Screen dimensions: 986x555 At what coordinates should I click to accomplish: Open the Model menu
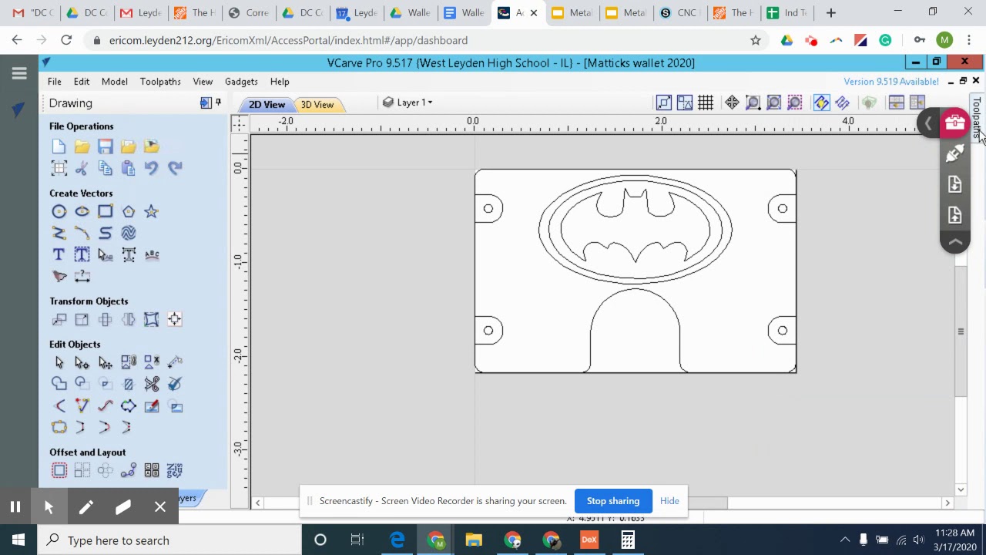click(x=115, y=82)
